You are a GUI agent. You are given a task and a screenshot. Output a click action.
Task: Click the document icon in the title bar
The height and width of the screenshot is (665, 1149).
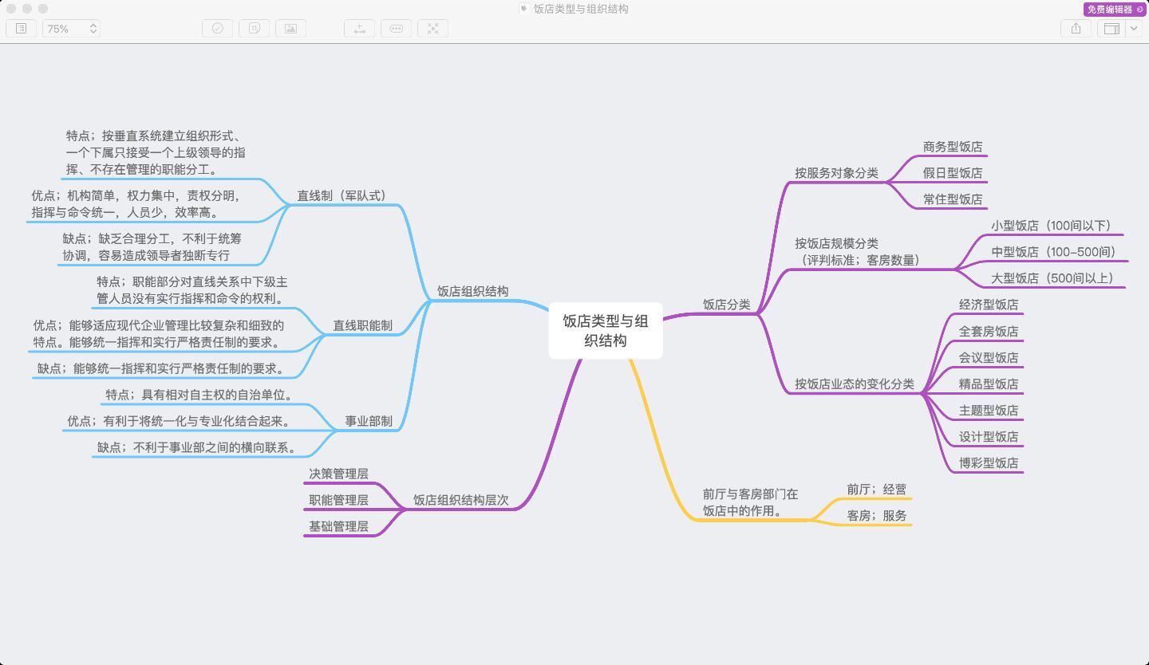point(523,10)
